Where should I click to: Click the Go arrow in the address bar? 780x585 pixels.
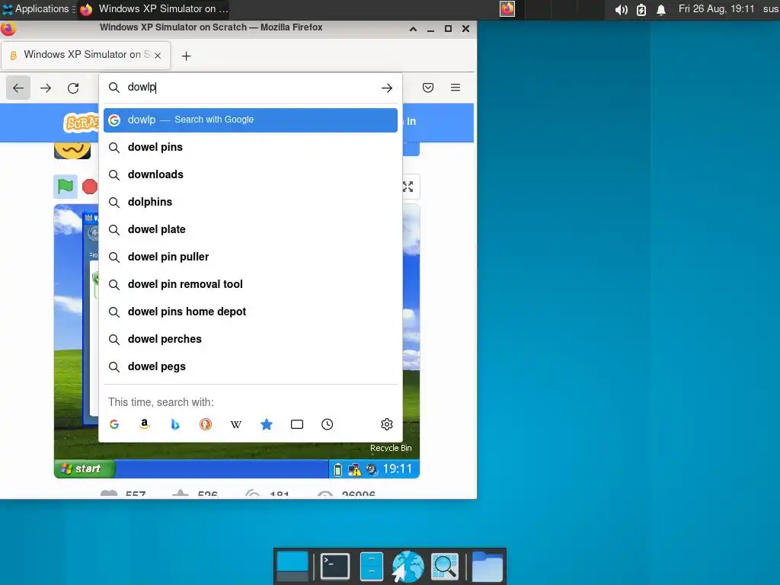[386, 88]
